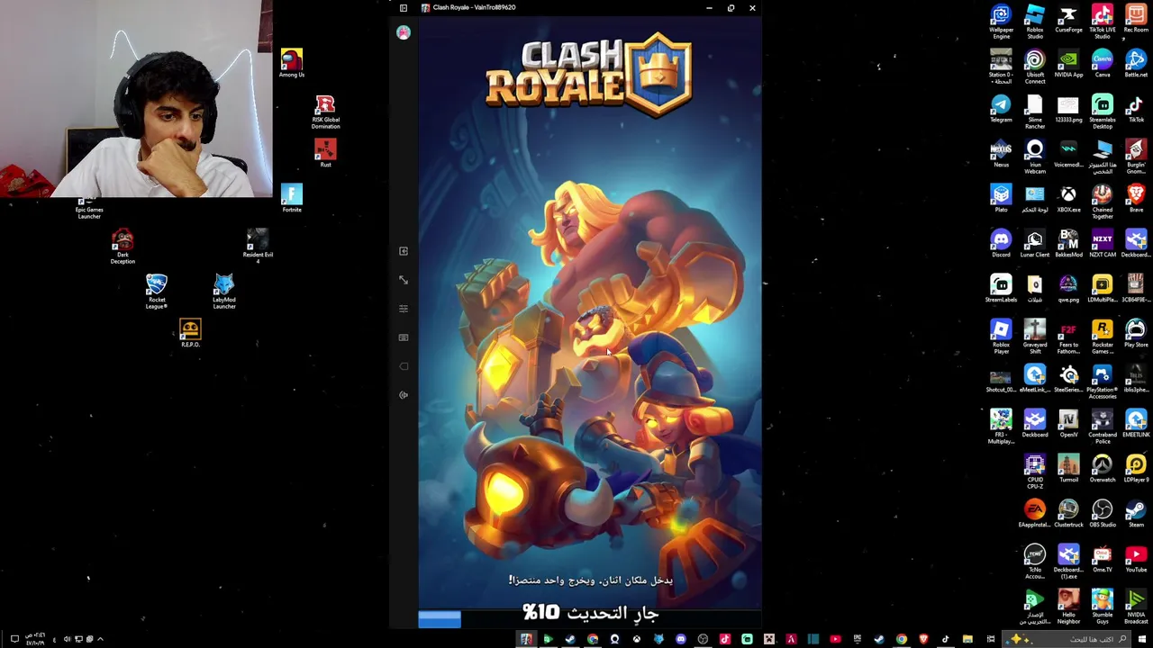Select the Clustertruck desktop icon
1153x648 pixels.
(1068, 513)
